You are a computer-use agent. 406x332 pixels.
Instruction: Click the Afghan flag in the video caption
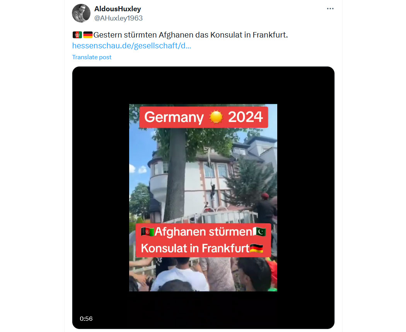(x=148, y=231)
